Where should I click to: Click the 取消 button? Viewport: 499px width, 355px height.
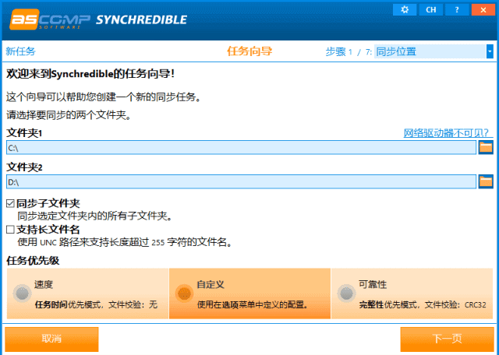(x=51, y=339)
